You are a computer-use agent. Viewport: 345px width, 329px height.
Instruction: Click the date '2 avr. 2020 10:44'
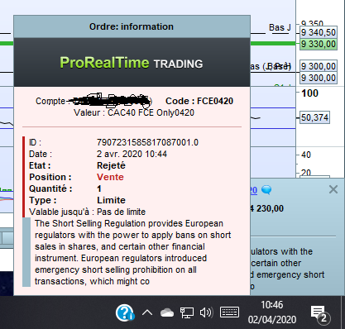click(132, 154)
